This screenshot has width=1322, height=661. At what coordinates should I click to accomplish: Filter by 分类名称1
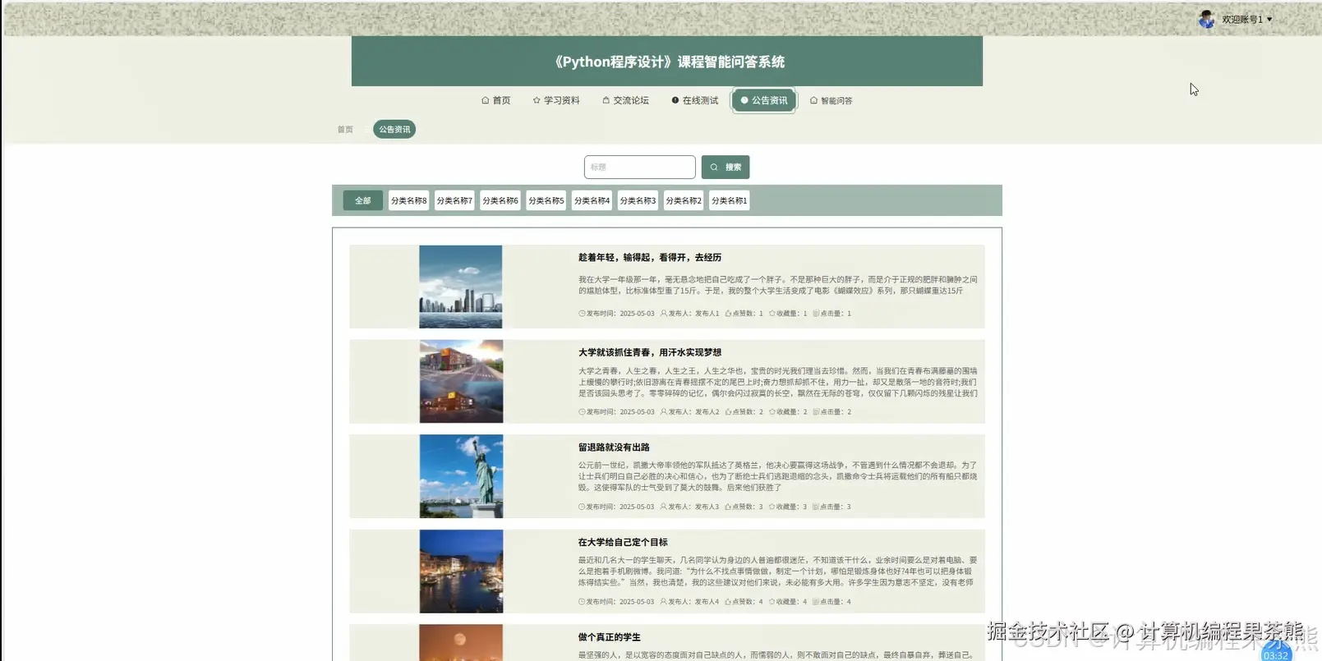coord(730,200)
